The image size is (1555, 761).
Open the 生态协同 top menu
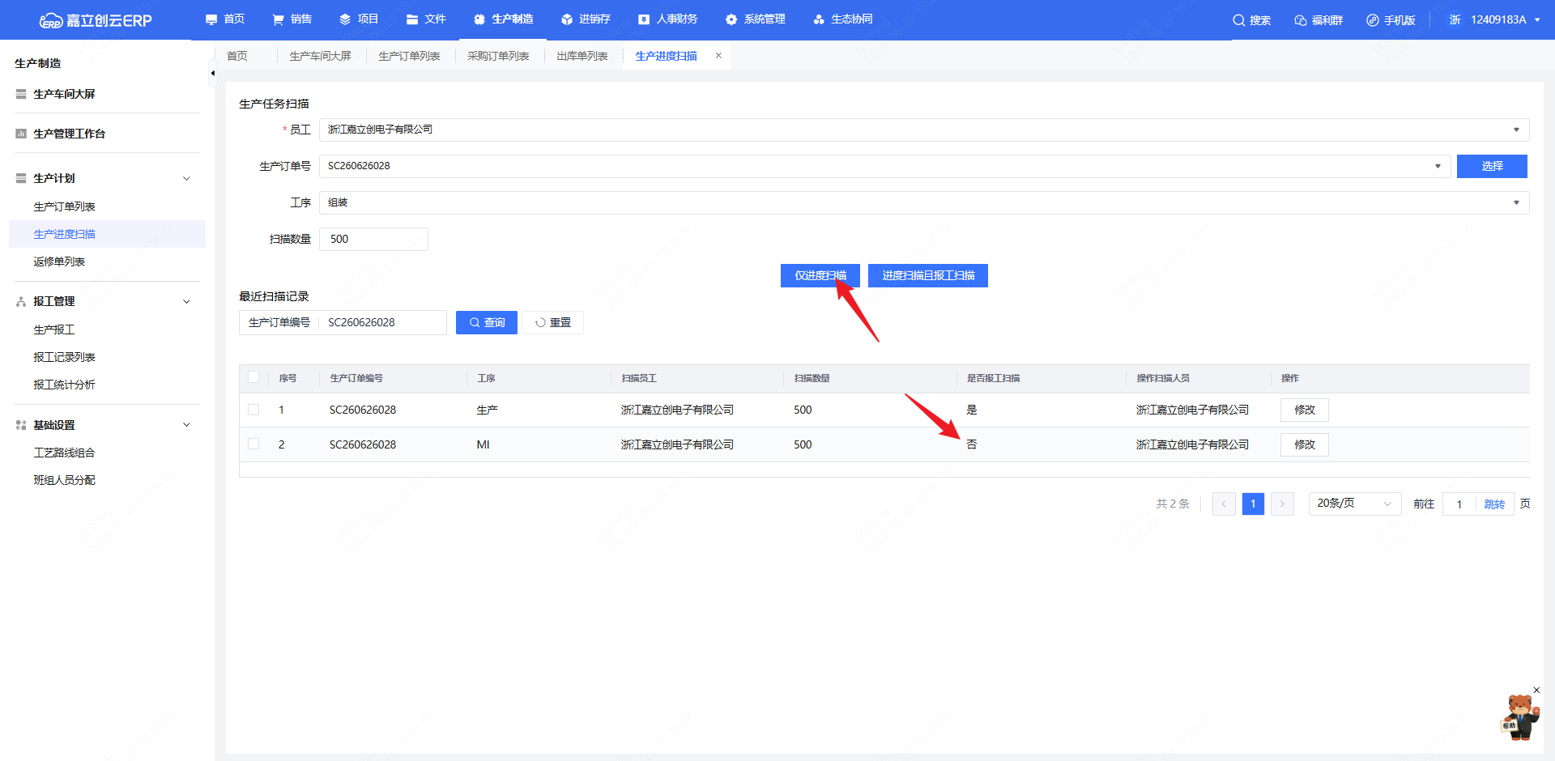pos(843,19)
